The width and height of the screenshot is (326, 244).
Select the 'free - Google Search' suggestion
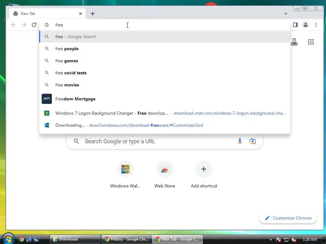165,37
